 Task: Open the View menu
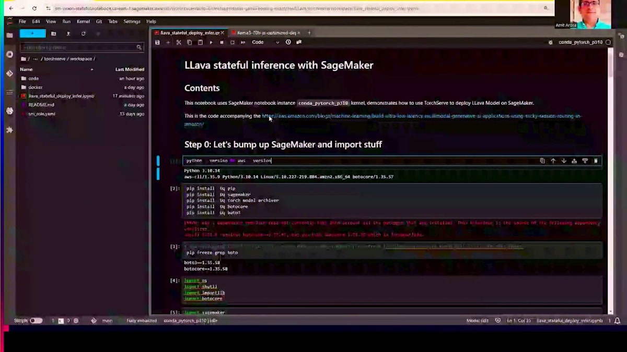[51, 21]
